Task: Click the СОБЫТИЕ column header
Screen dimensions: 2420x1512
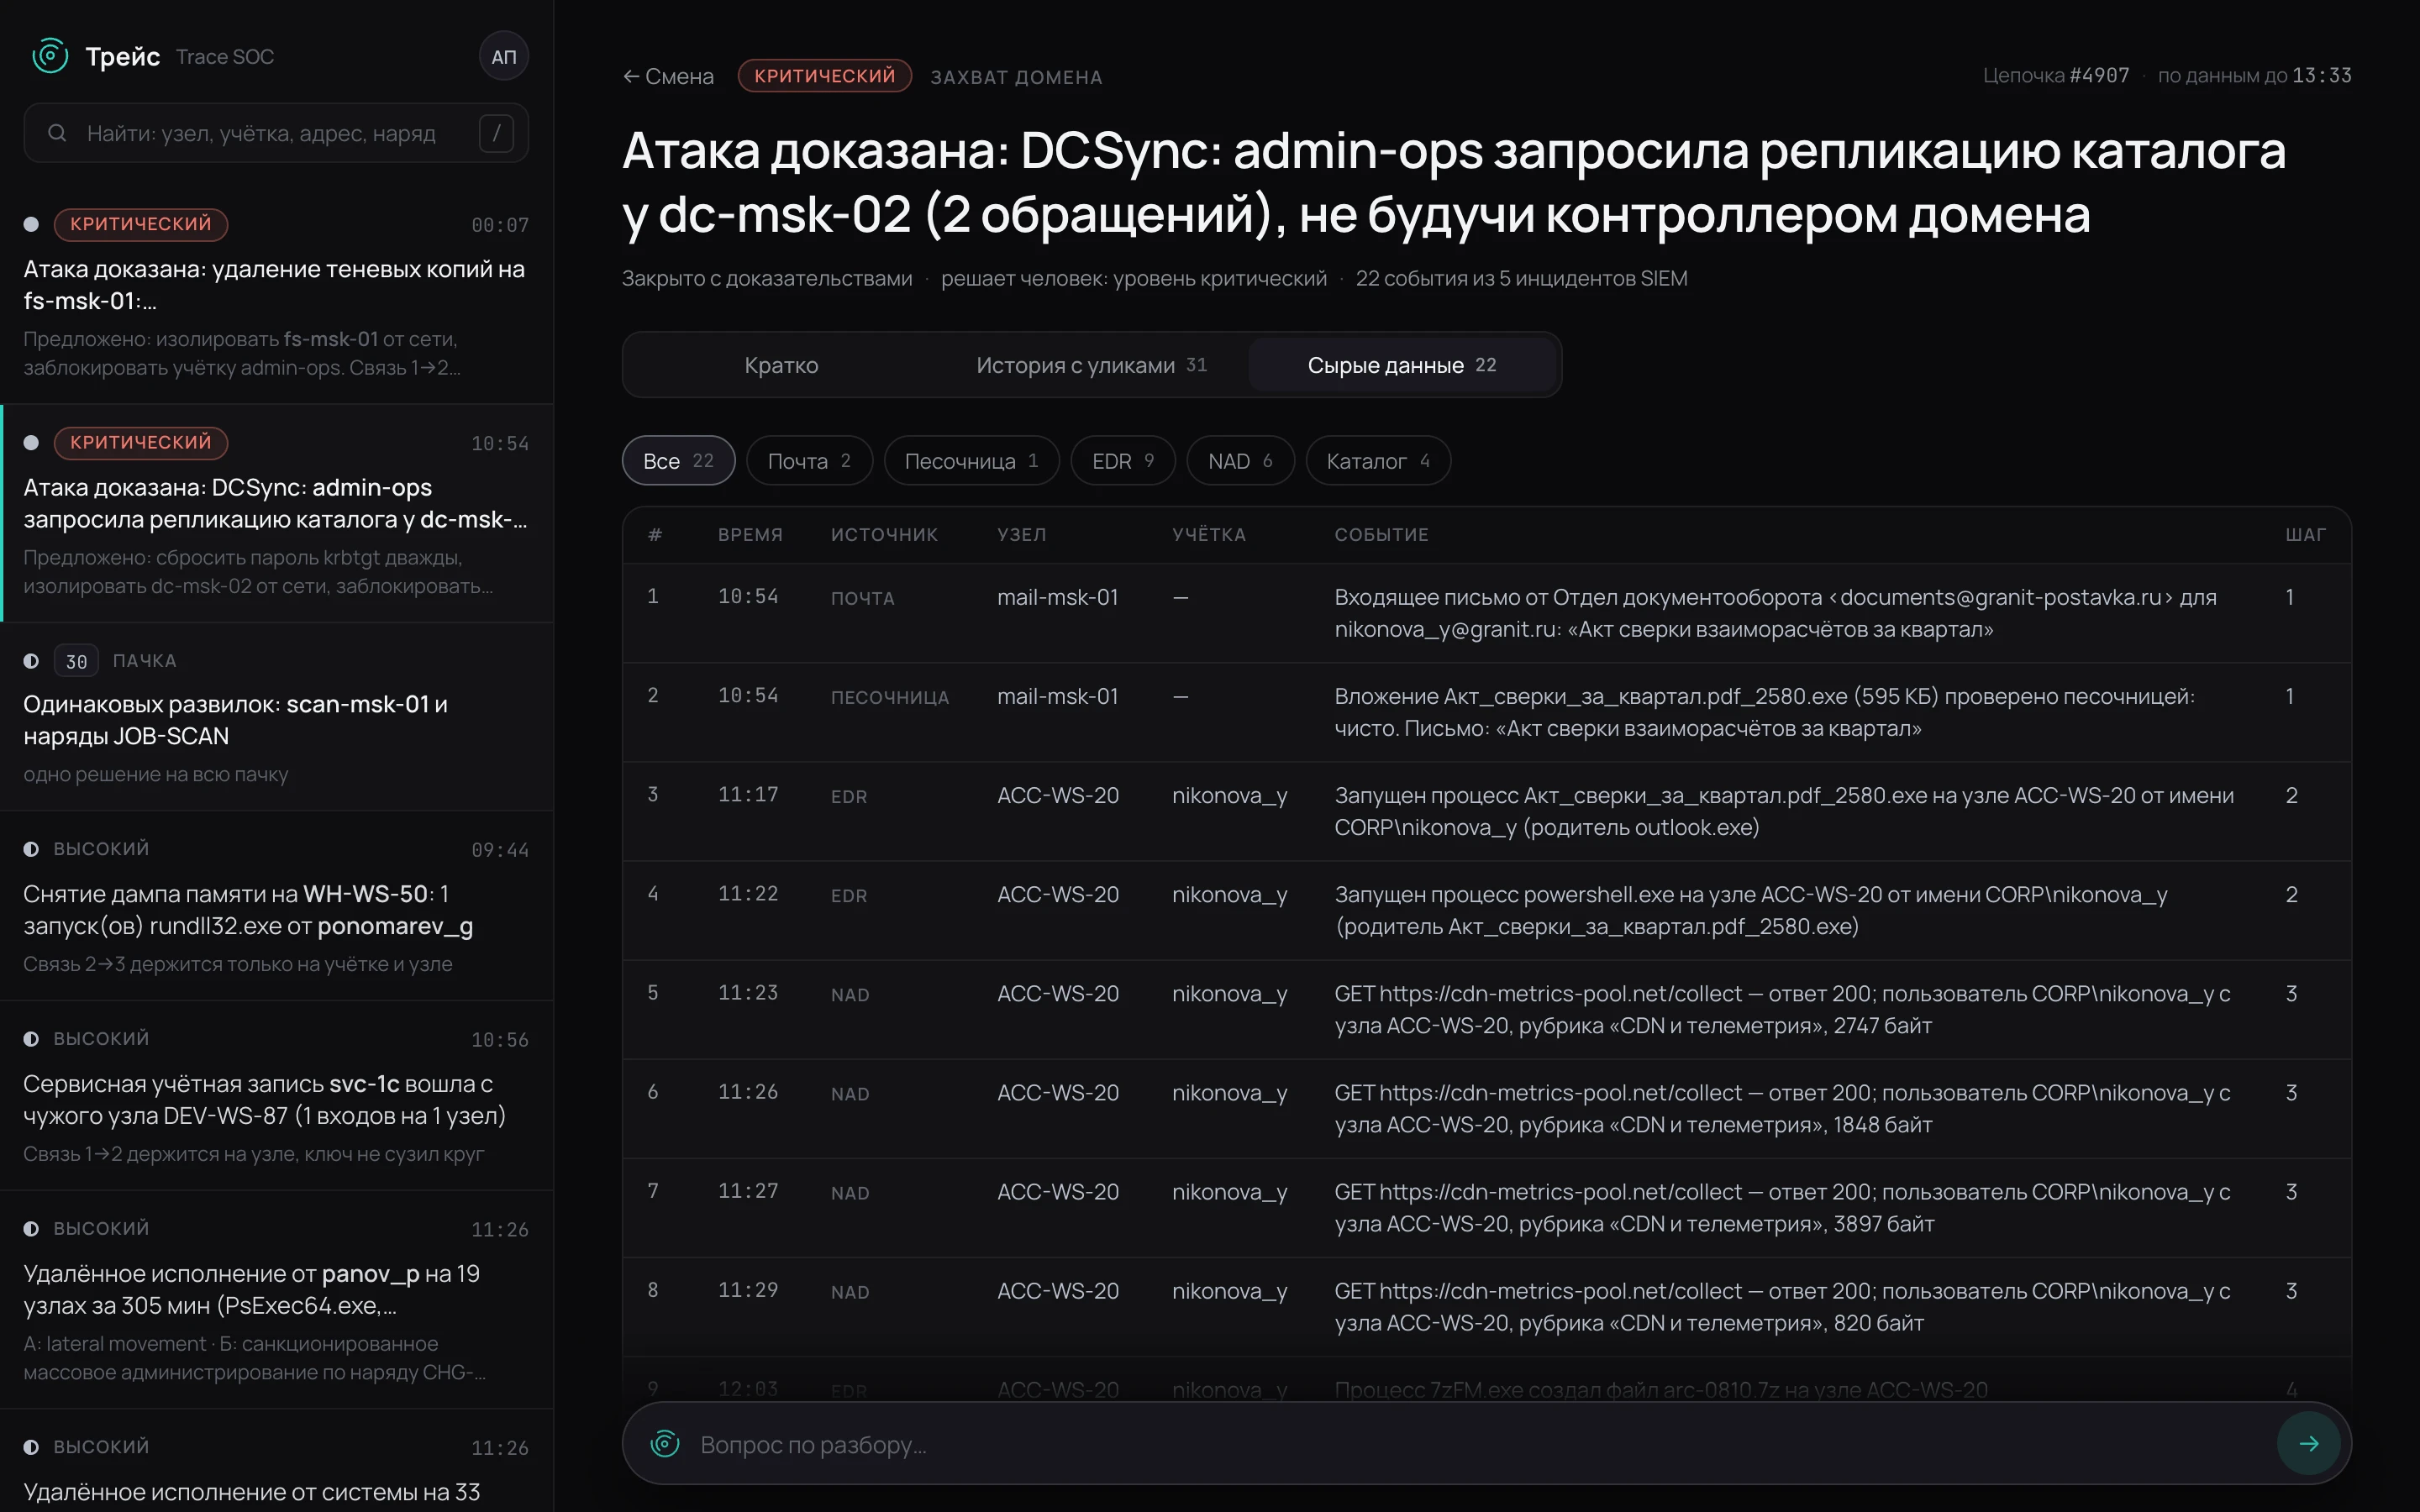Action: tap(1381, 535)
